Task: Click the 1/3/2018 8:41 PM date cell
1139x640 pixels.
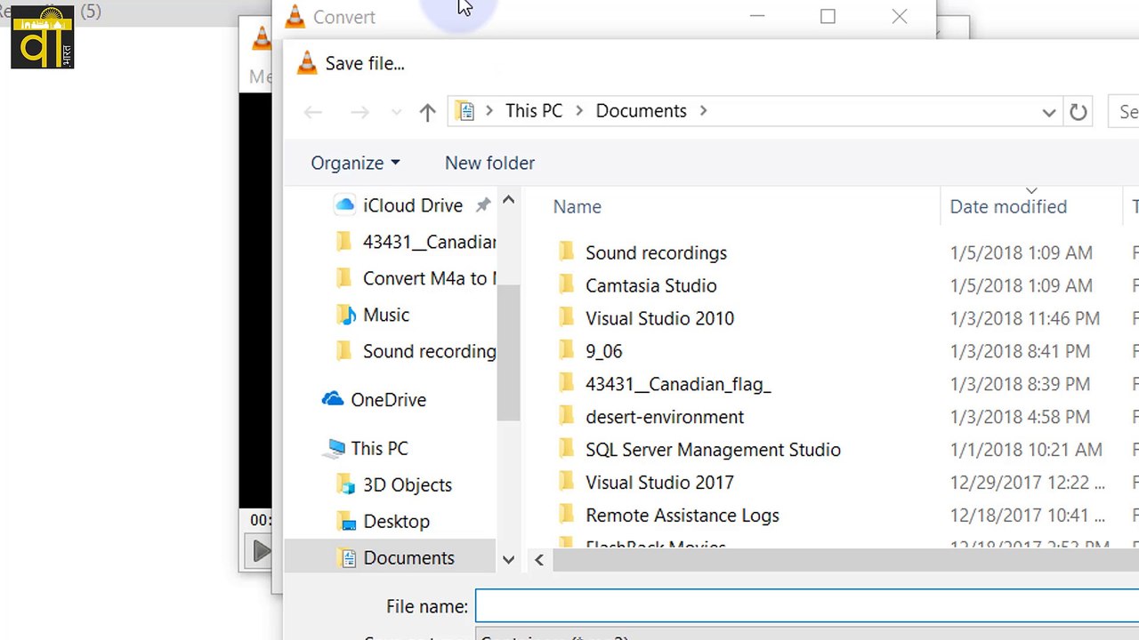Action: pos(1020,352)
